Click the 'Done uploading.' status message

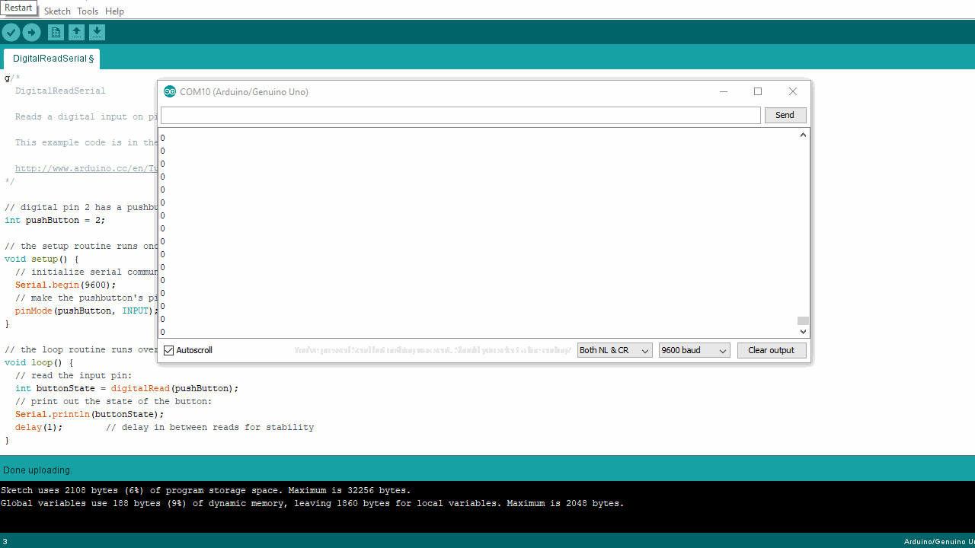38,470
